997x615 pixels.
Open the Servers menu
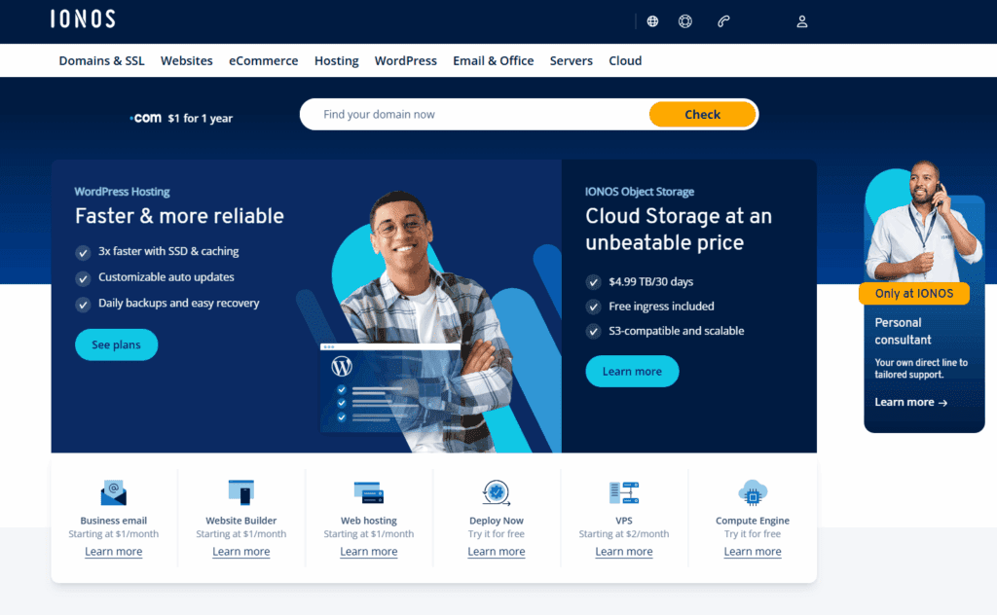(571, 61)
